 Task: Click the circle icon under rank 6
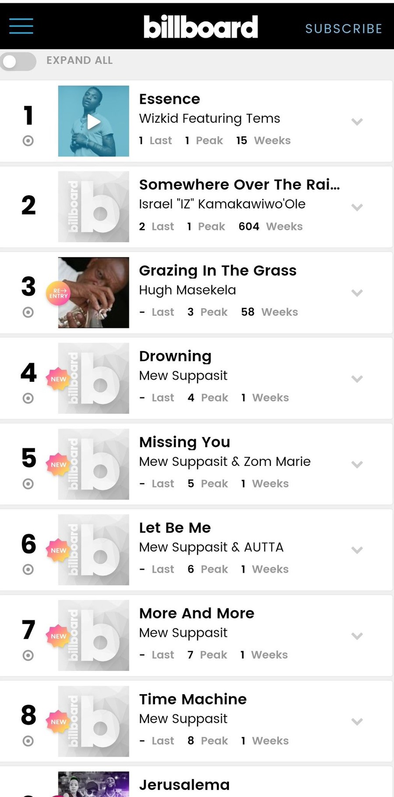28,569
